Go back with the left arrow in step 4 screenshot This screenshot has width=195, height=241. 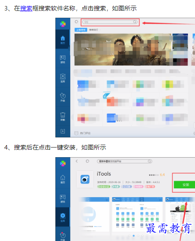click(77, 161)
